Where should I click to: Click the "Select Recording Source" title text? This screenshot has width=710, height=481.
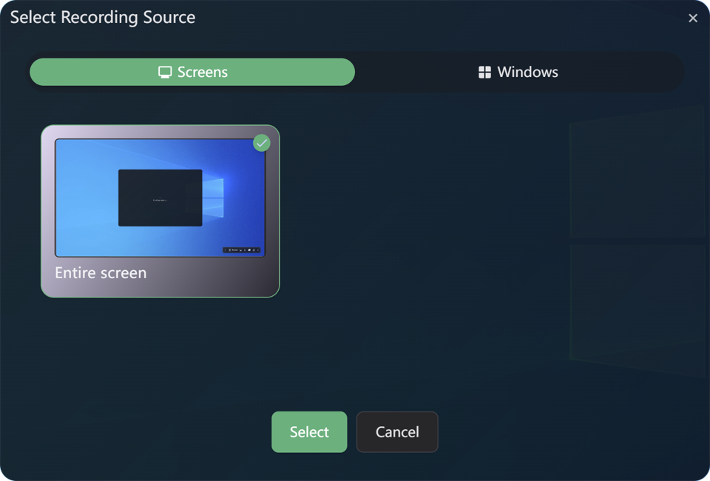(103, 18)
